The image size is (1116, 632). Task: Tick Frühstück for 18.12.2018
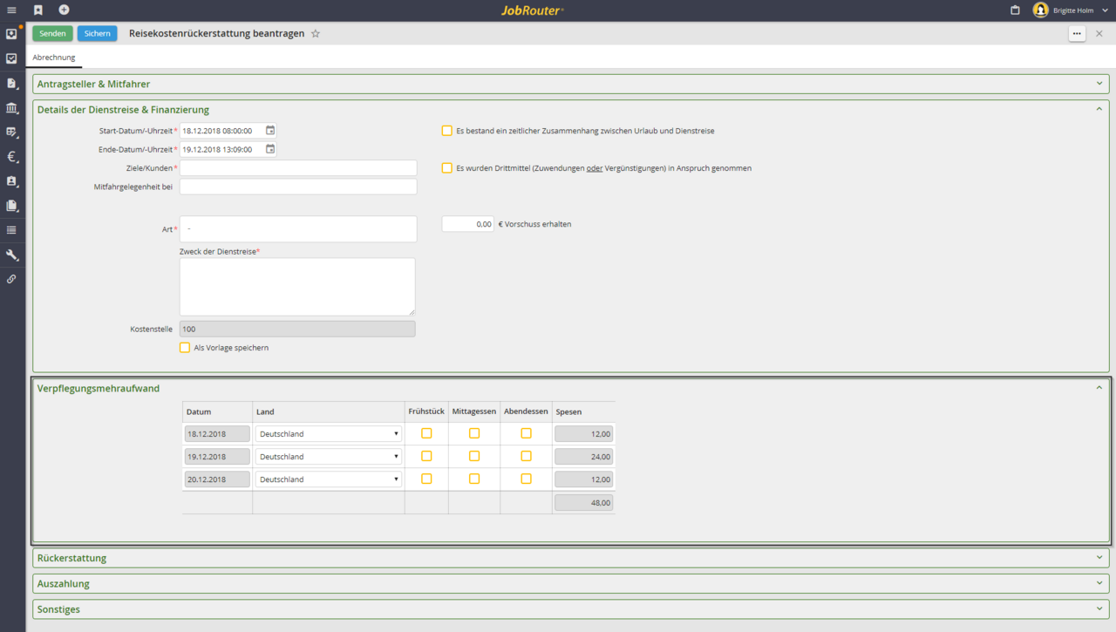[426, 433]
